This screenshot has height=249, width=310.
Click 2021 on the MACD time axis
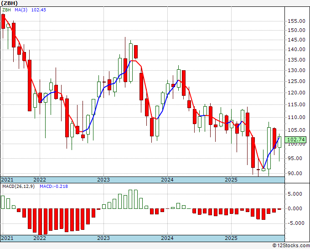pyautogui.click(x=7, y=238)
